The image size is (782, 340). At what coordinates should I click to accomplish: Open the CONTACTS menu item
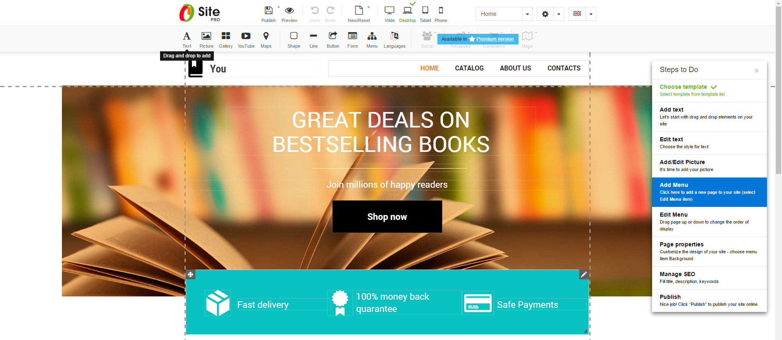coord(564,68)
